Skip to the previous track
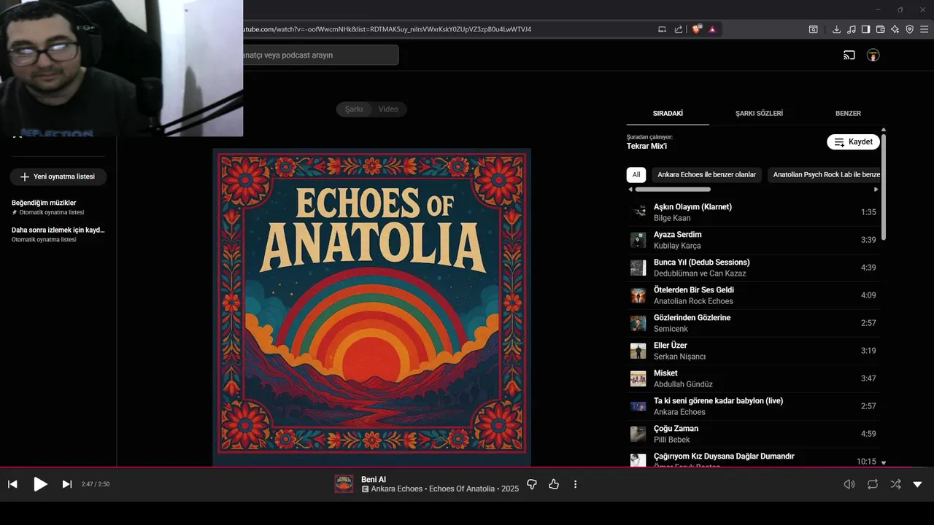Screen dimensions: 934x525 coord(12,484)
